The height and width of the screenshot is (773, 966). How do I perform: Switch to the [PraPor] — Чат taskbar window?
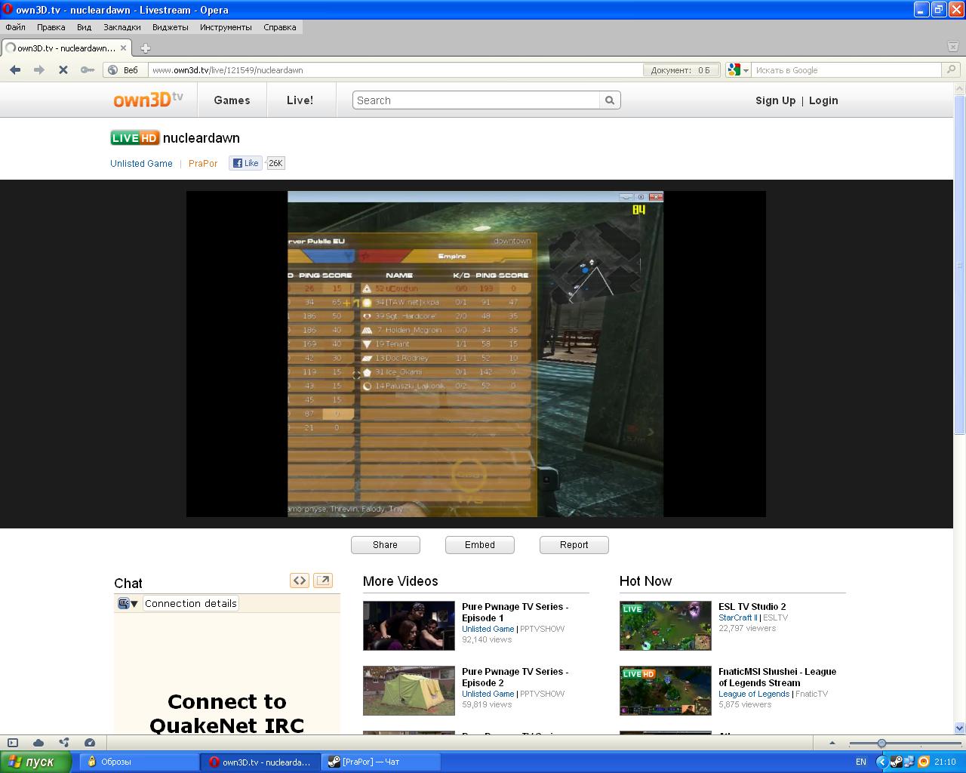tap(380, 762)
